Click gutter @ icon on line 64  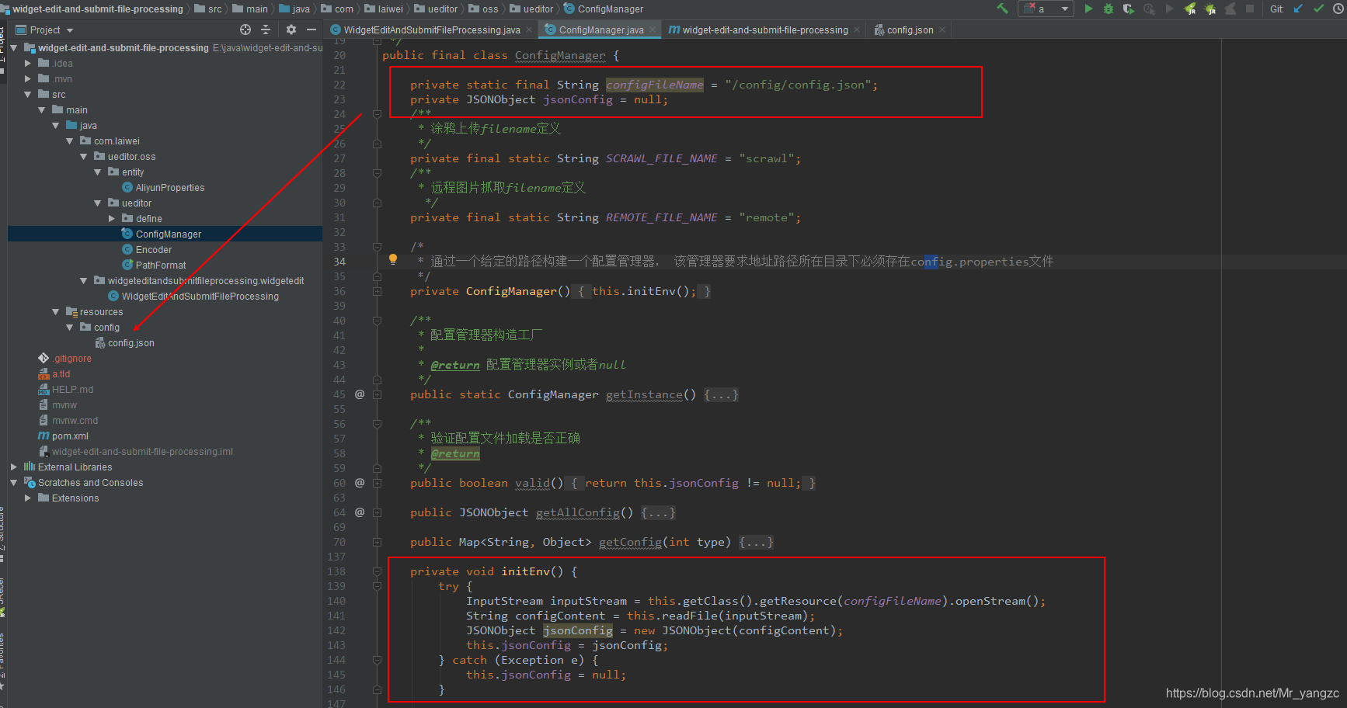point(360,512)
